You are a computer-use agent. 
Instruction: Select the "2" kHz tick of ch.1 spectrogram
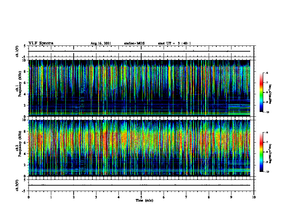click(25, 105)
